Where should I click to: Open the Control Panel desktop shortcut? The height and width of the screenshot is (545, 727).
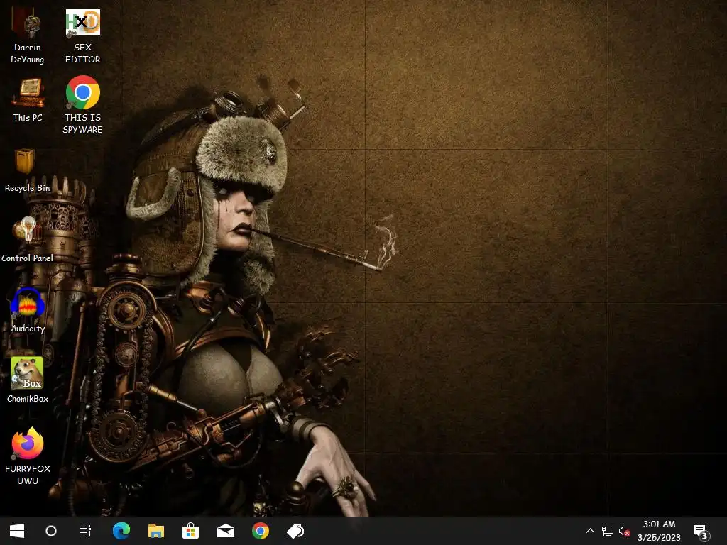pyautogui.click(x=27, y=240)
